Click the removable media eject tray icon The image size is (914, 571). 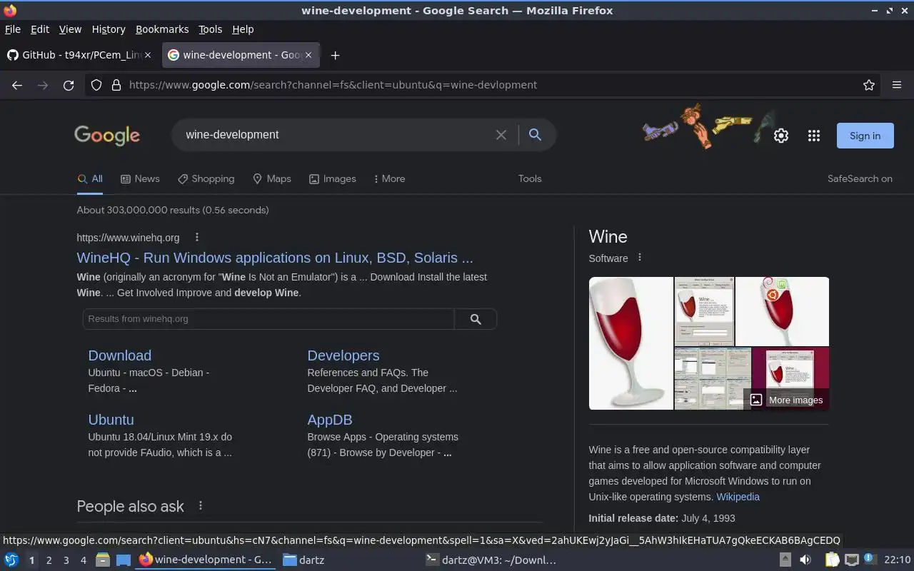point(785,560)
